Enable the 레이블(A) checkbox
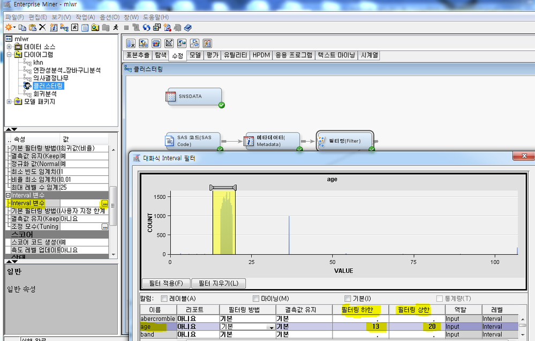 [164, 298]
